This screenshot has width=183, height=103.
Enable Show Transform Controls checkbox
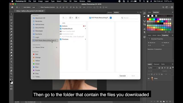pyautogui.click(x=39, y=7)
